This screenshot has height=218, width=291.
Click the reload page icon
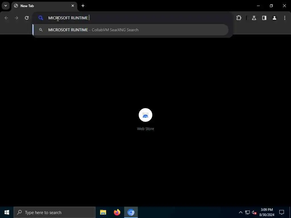point(27,18)
